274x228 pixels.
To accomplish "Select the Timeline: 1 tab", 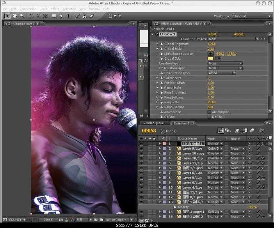I will [x=181, y=123].
